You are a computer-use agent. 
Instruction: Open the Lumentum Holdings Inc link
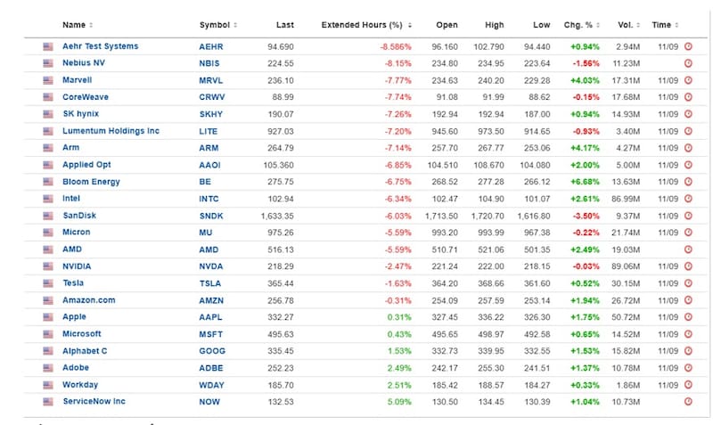[x=111, y=131]
